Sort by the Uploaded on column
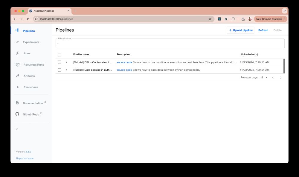The image size is (299, 177). [248, 54]
